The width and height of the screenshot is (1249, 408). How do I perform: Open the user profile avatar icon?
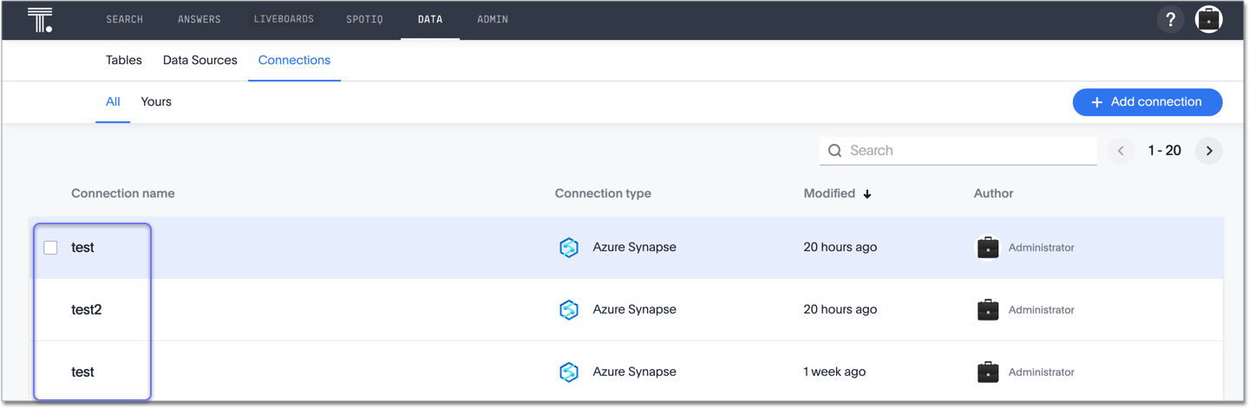(x=1208, y=20)
